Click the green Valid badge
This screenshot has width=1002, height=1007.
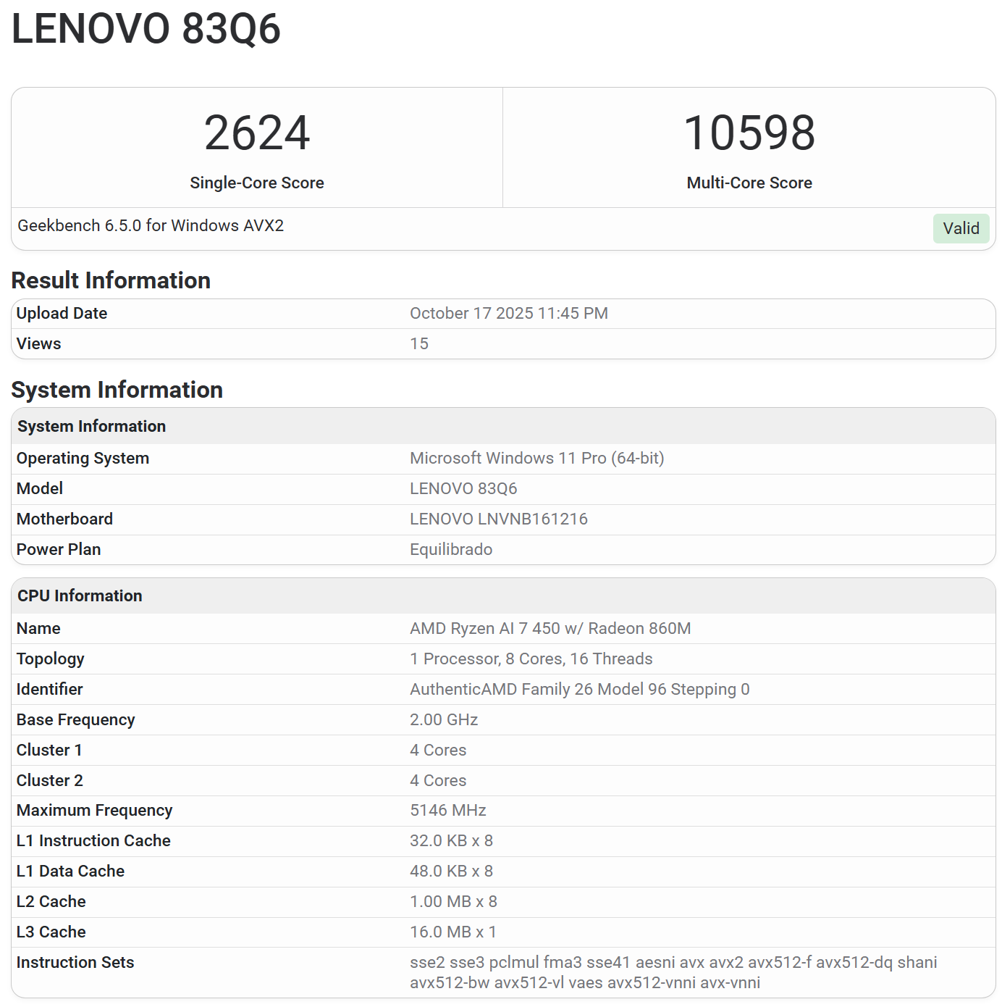(960, 228)
